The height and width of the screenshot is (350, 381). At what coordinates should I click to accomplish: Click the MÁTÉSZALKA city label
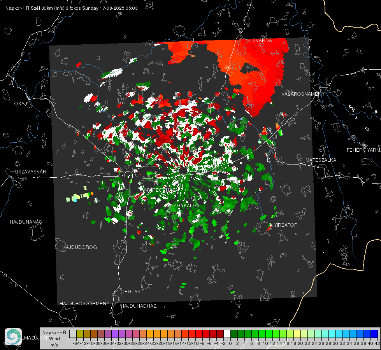tap(321, 160)
